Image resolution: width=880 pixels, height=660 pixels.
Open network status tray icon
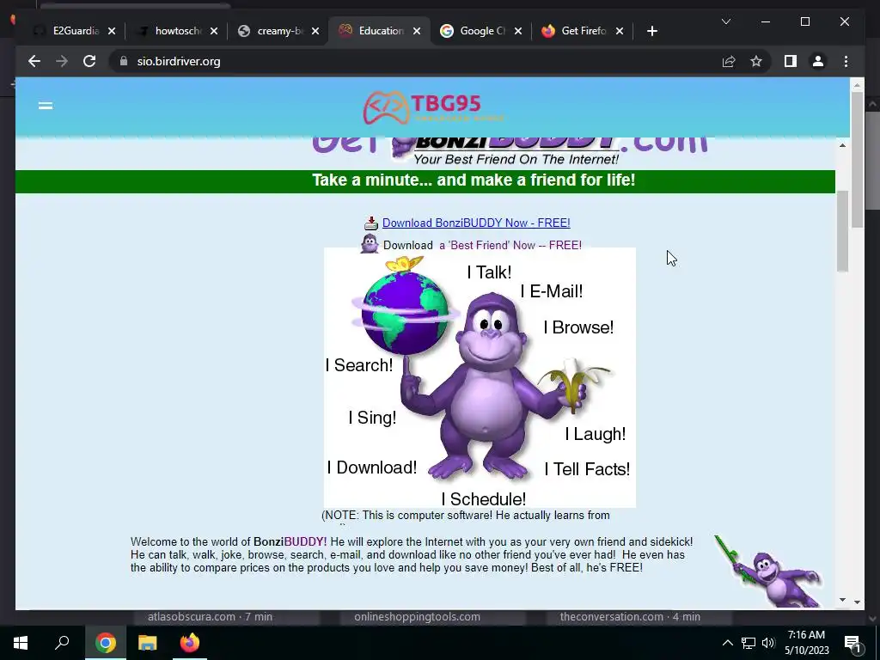pos(749,643)
